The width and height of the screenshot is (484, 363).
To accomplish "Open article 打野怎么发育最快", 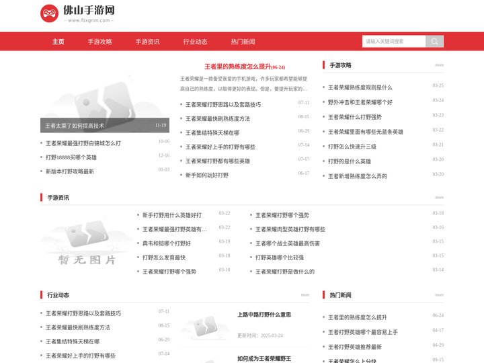I will [x=164, y=257].
